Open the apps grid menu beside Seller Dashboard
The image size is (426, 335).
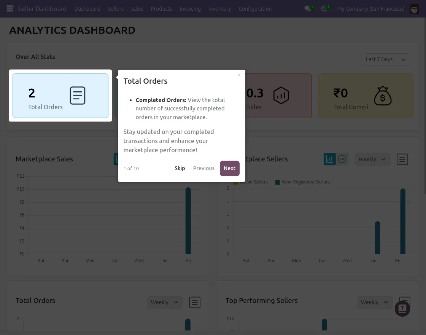click(10, 8)
